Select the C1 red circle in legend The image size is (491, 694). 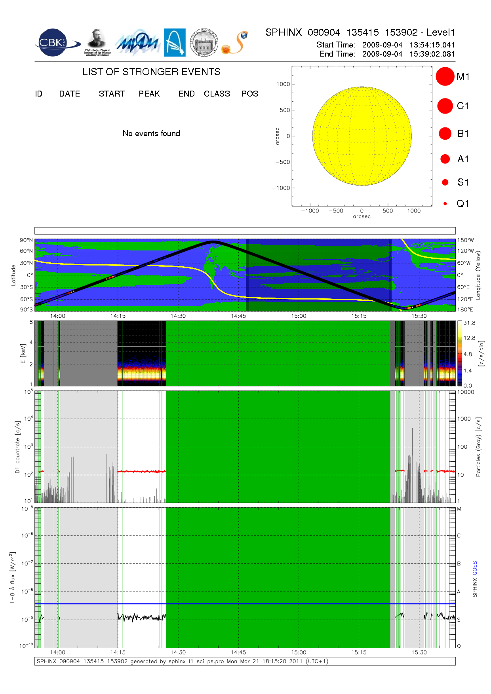pos(445,106)
